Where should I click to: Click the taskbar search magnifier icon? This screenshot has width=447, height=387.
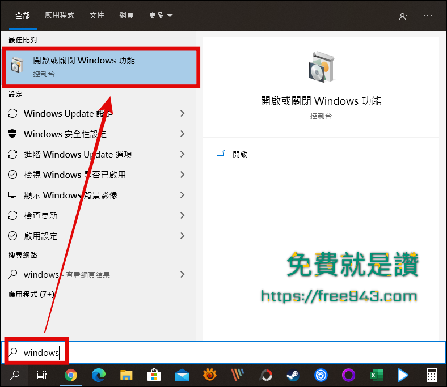coord(15,375)
